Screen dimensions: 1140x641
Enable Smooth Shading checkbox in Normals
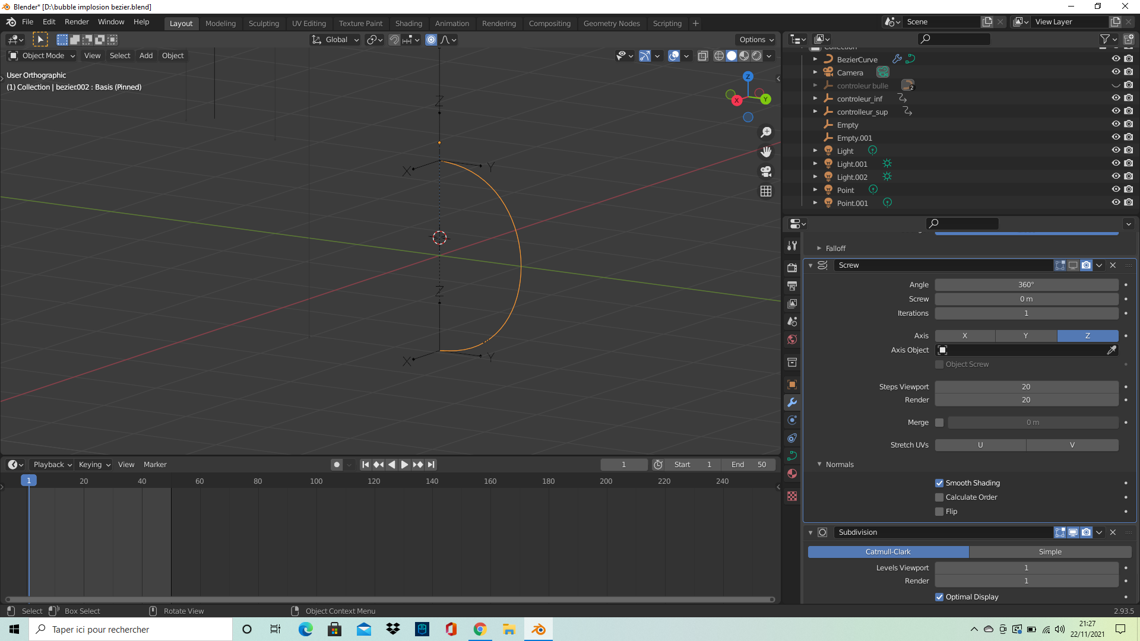939,483
